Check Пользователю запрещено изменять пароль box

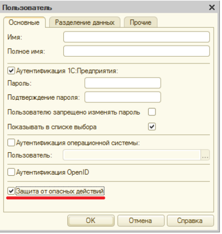point(152,112)
